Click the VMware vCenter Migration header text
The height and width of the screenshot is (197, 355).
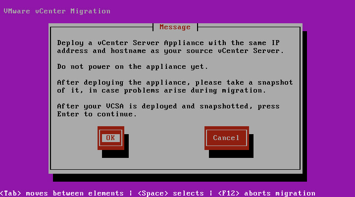[57, 11]
